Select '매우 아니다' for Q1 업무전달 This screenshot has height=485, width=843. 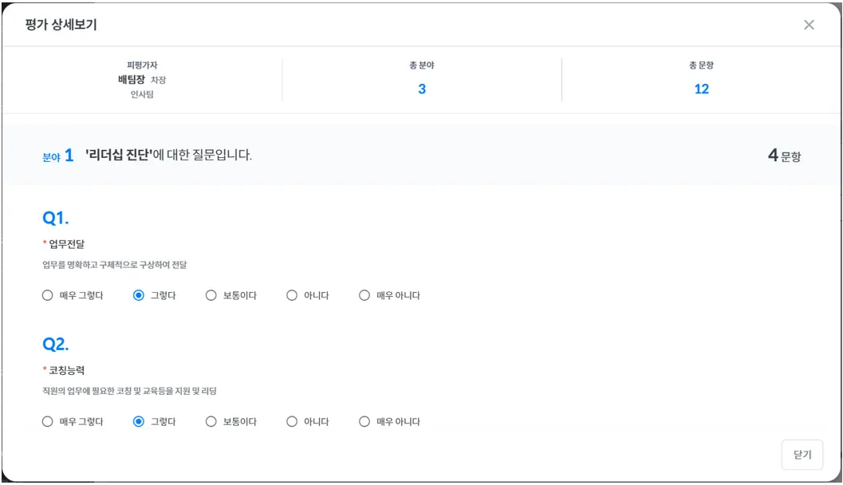click(x=364, y=295)
